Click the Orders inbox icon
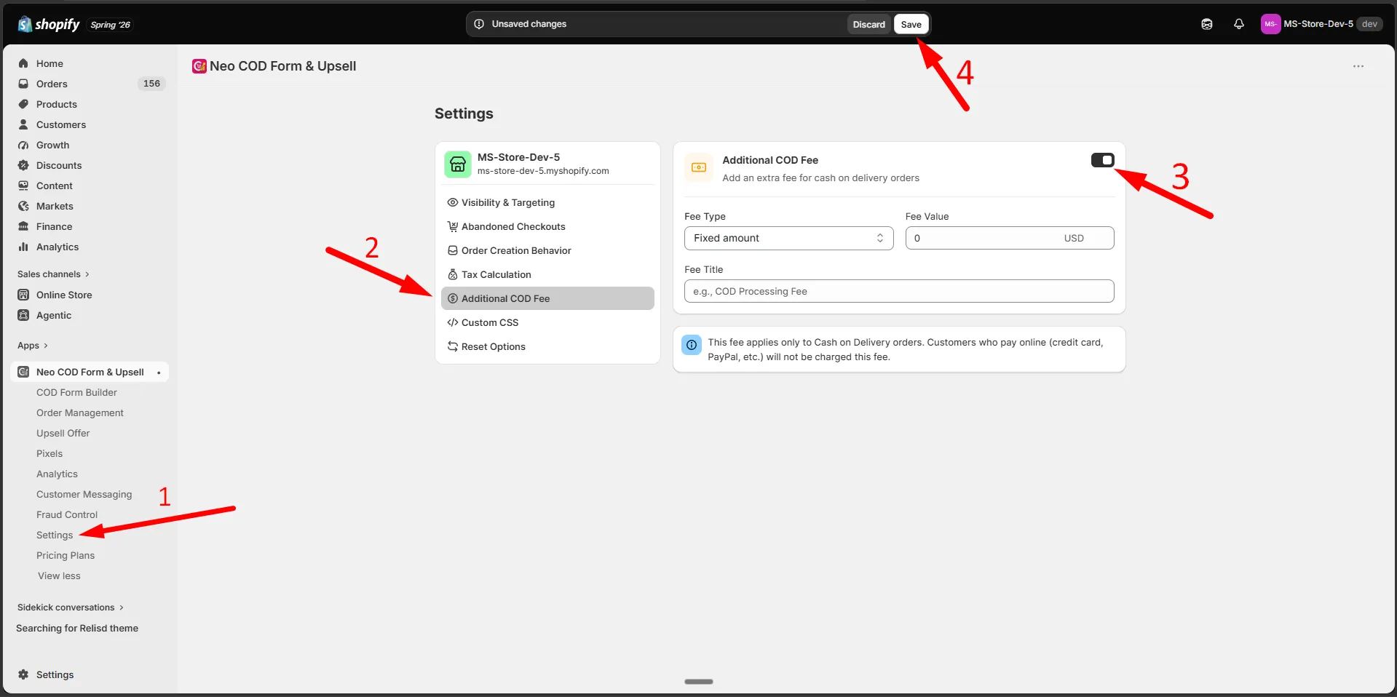This screenshot has width=1397, height=697. [23, 84]
